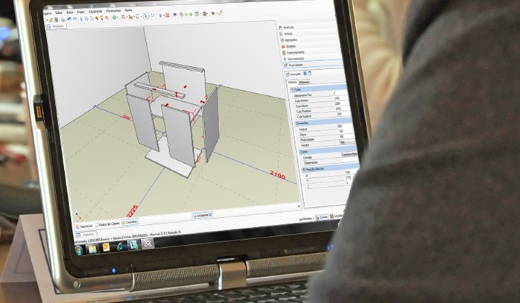Click the print toolbar icon

[63, 19]
